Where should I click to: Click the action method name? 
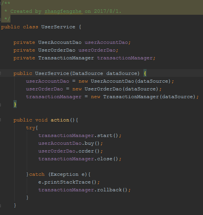tap(60, 120)
